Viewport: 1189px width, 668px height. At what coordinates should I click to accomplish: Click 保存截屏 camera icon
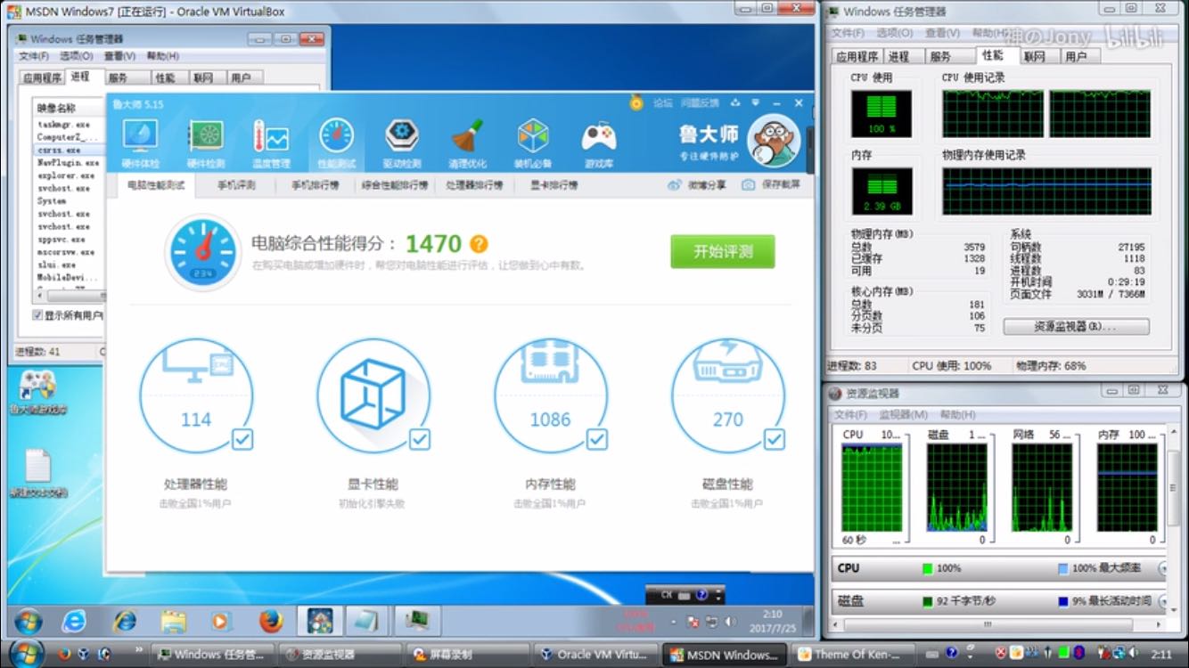[771, 185]
